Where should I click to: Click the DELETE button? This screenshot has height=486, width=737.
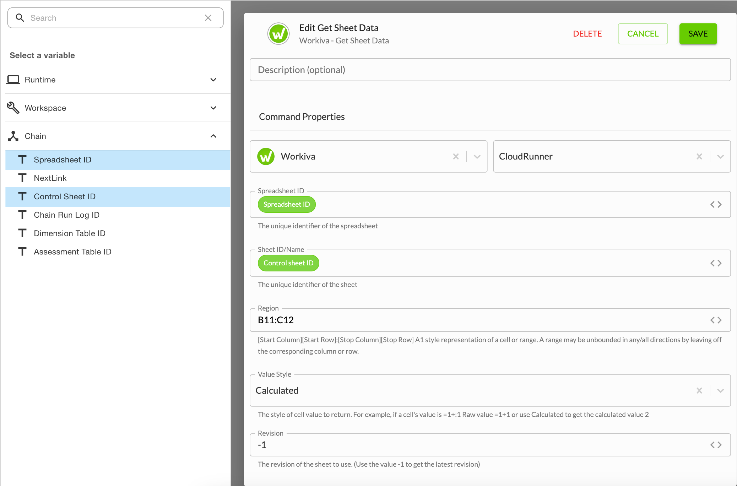(x=587, y=34)
